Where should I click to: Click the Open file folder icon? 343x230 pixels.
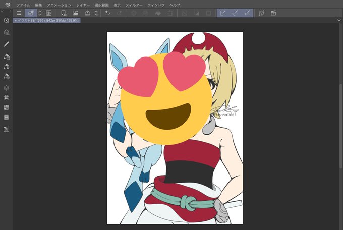click(76, 13)
